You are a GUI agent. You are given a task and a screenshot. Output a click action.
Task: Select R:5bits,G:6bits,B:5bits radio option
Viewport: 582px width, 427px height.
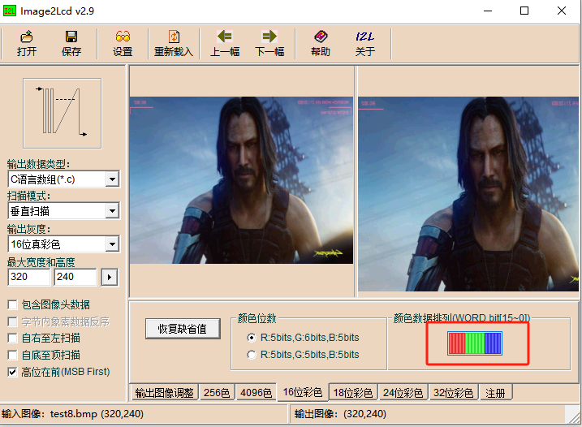tap(252, 338)
